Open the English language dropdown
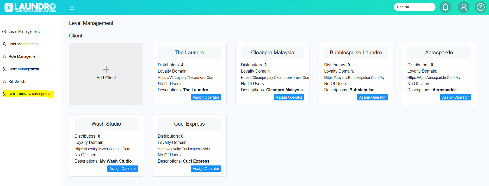 point(414,7)
